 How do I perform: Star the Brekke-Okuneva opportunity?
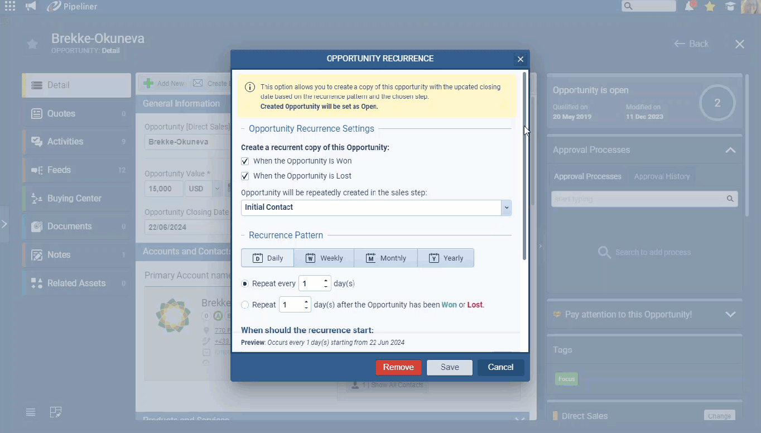32,44
